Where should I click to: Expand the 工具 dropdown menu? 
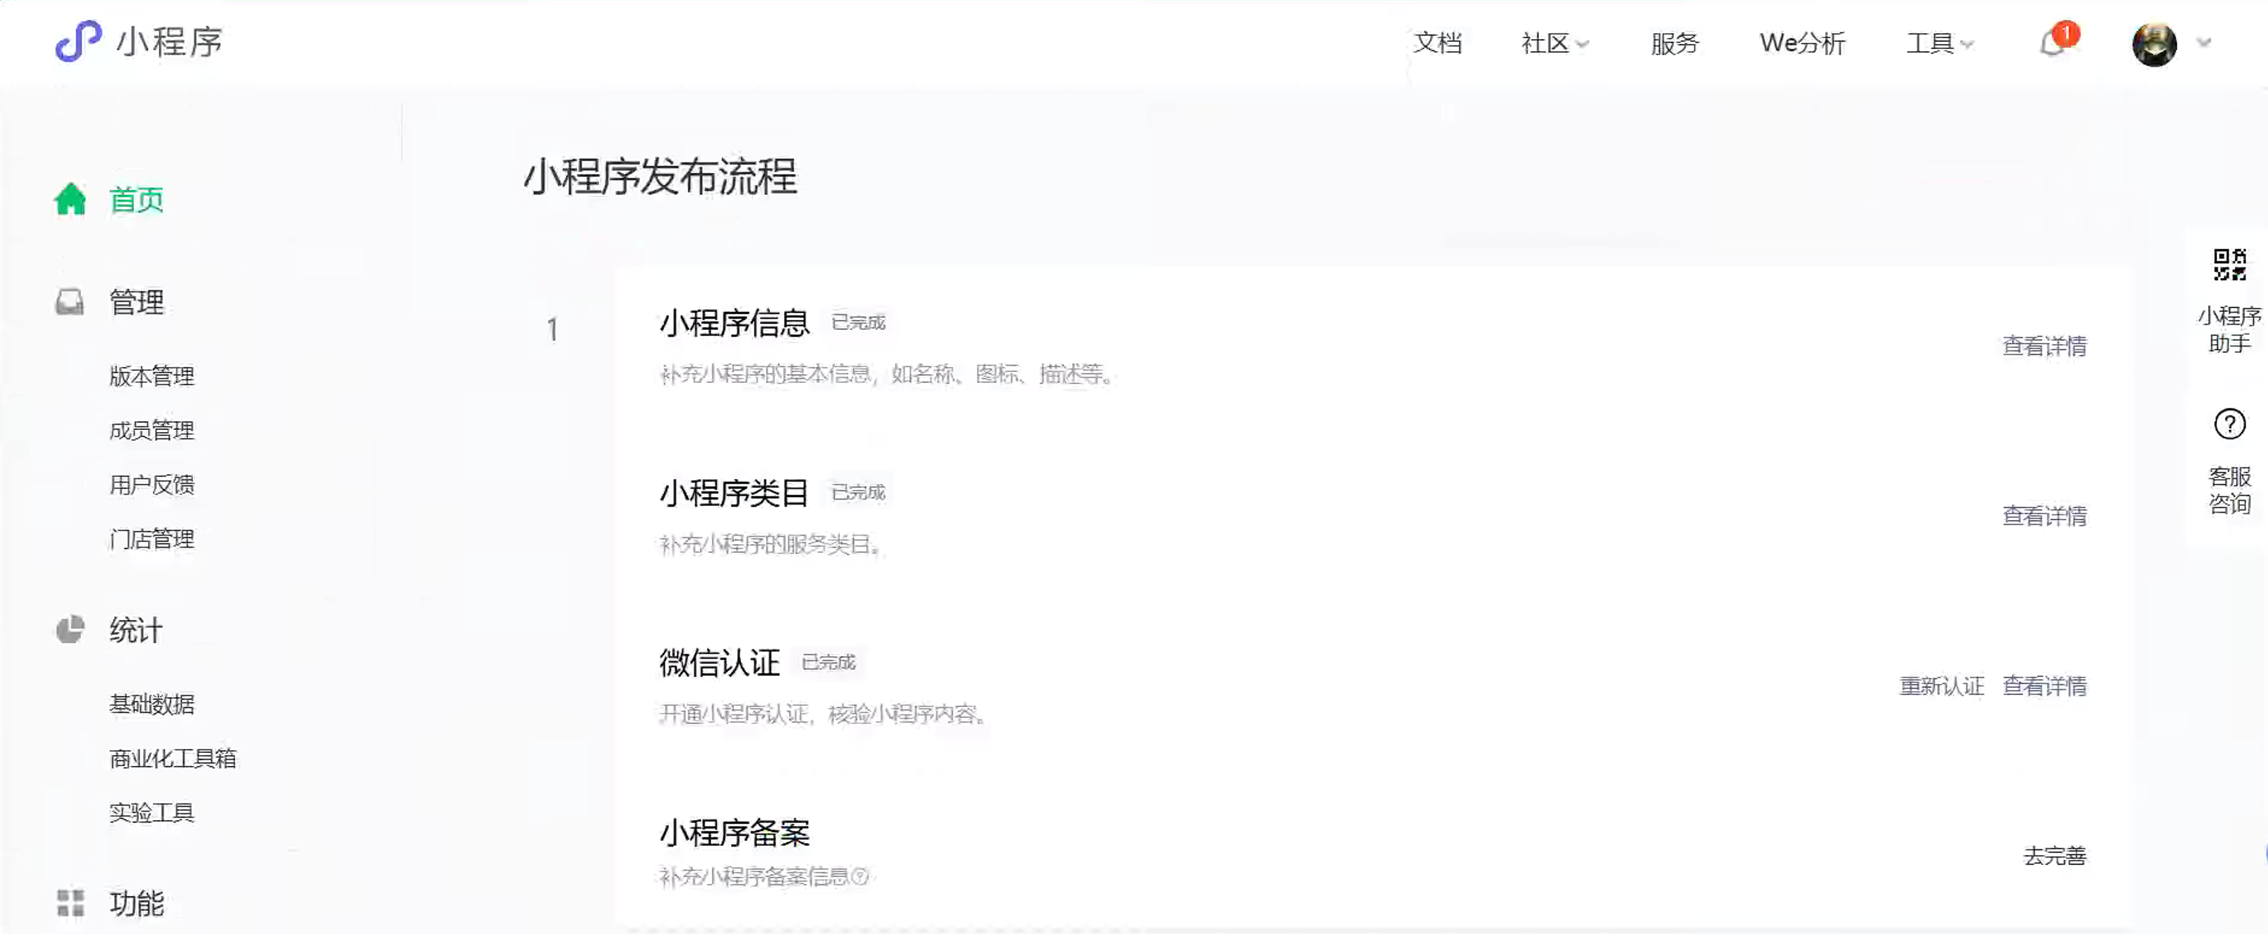tap(1940, 43)
